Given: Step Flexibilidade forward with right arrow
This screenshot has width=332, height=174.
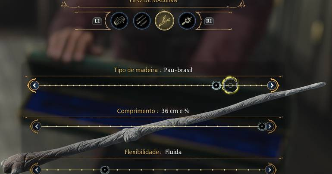Looking at the screenshot, I should pyautogui.click(x=269, y=170).
